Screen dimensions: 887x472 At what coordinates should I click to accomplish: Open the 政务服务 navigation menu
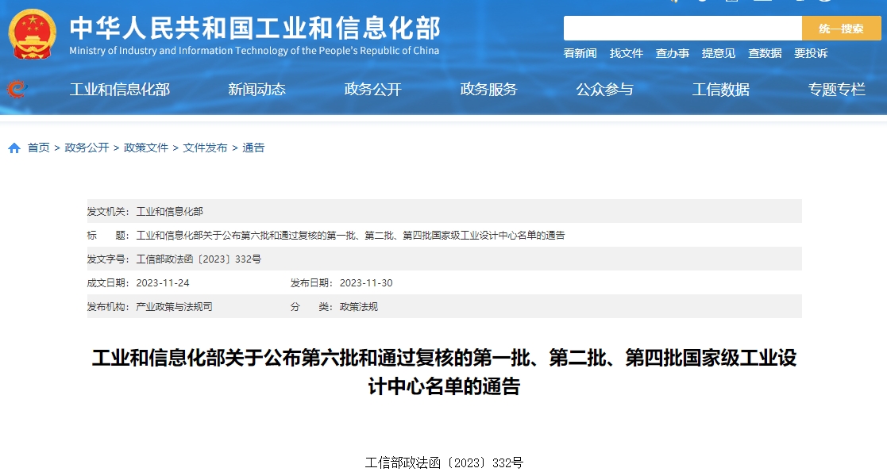(x=489, y=90)
